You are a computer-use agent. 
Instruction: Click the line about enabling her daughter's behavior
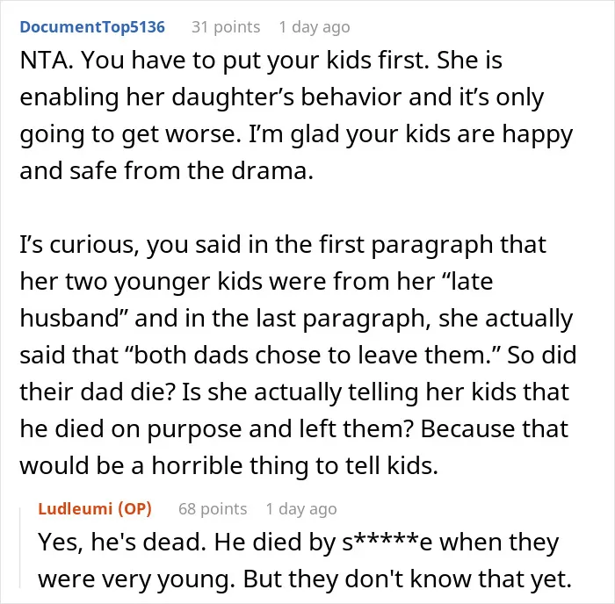[282, 97]
